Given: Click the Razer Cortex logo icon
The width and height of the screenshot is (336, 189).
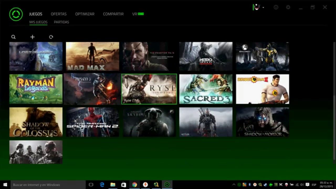Looking at the screenshot, I should (16, 14).
